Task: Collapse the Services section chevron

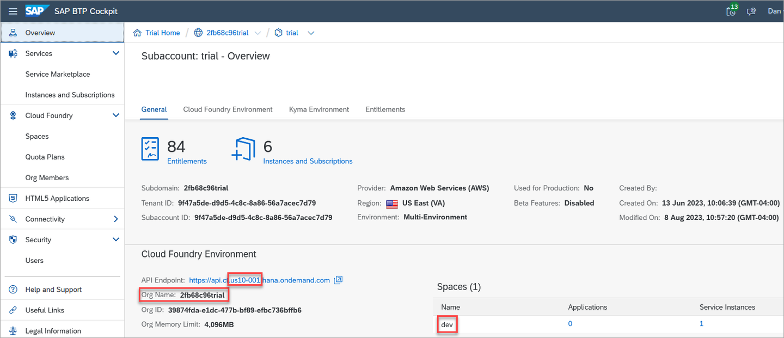Action: point(115,53)
